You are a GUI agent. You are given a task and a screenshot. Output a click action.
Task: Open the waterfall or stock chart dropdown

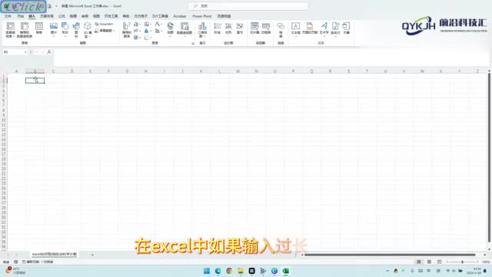158,24
